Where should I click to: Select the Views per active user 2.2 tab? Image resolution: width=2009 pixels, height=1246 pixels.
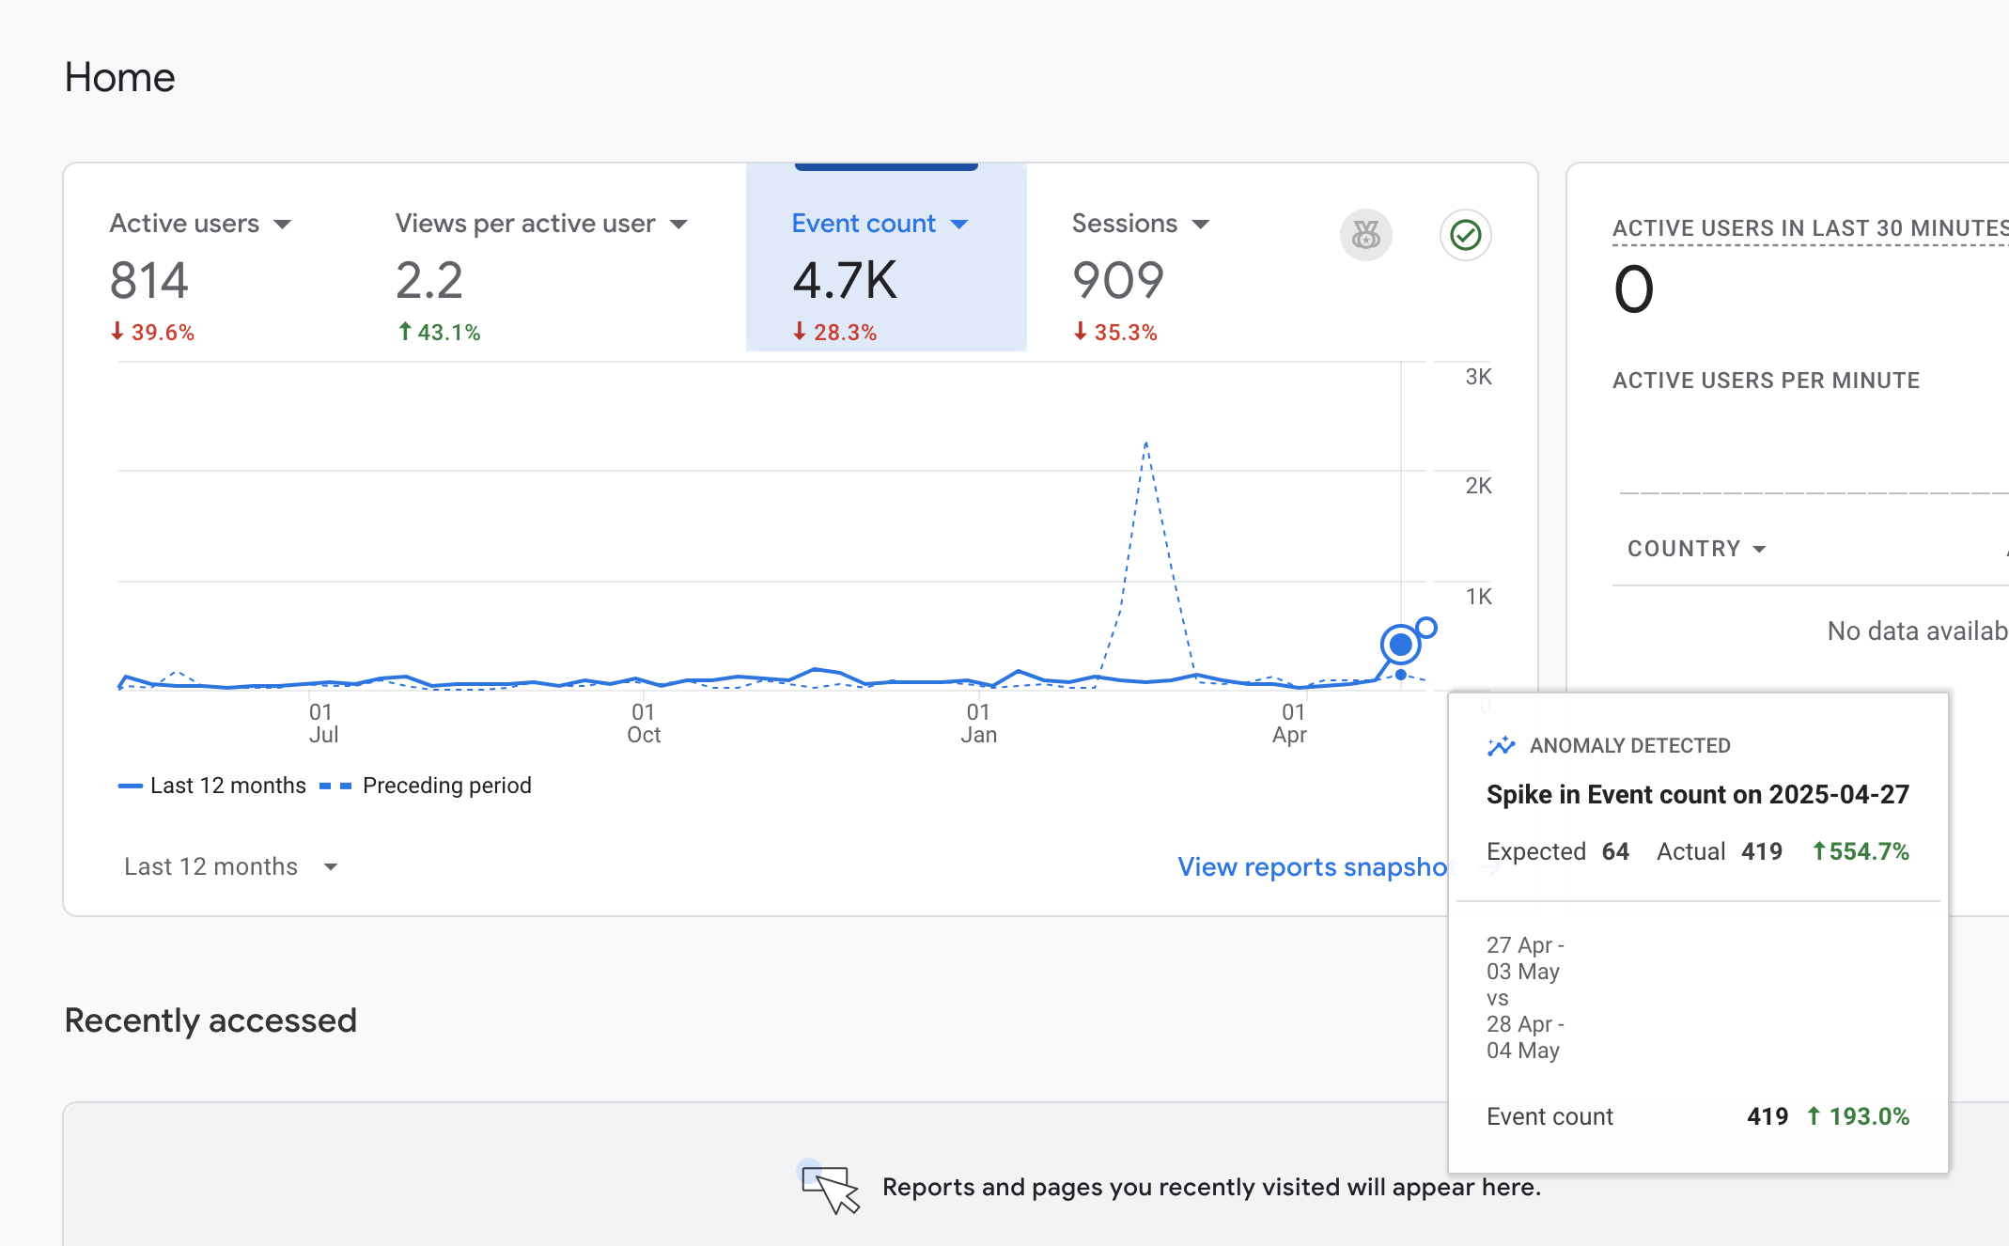coord(429,281)
